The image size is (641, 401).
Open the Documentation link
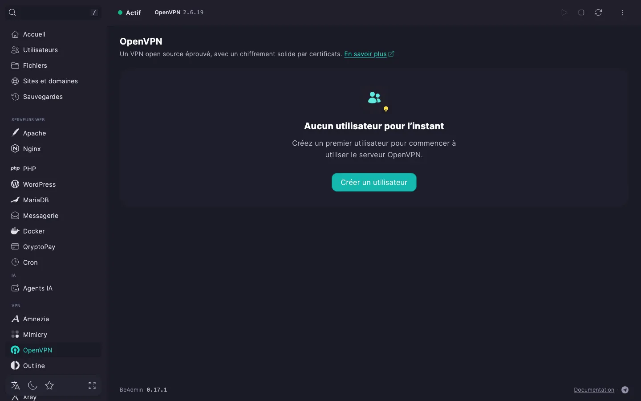tap(594, 390)
